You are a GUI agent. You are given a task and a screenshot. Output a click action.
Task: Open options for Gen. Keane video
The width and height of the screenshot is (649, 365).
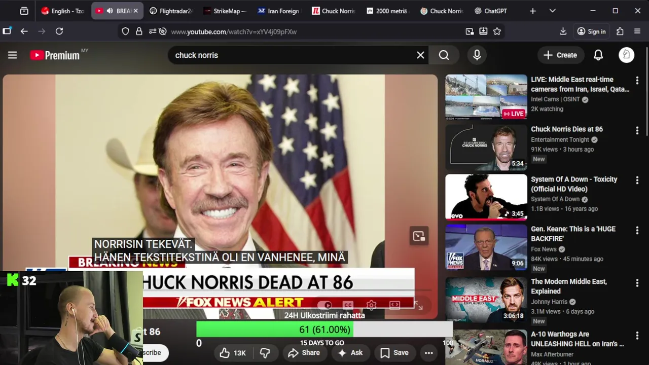(x=637, y=230)
